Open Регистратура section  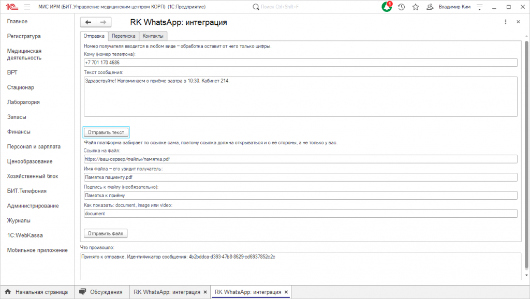[24, 36]
